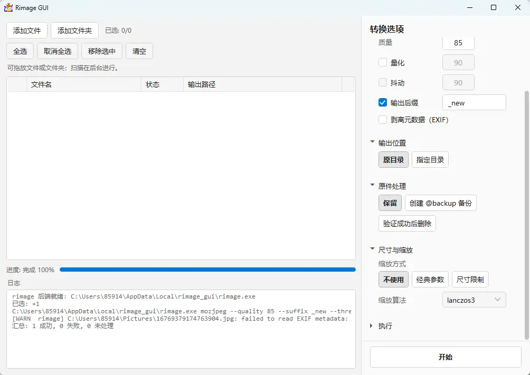Choose 保留 for original files
This screenshot has height=375, width=530.
click(390, 203)
